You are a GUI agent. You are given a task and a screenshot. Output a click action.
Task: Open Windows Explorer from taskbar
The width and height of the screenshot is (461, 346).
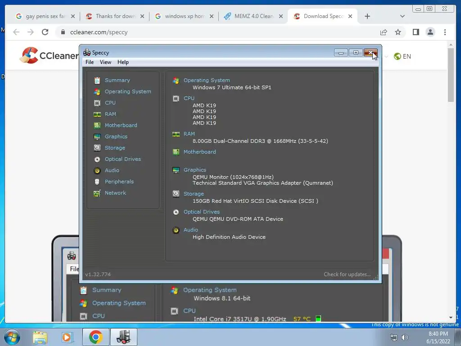pos(40,337)
